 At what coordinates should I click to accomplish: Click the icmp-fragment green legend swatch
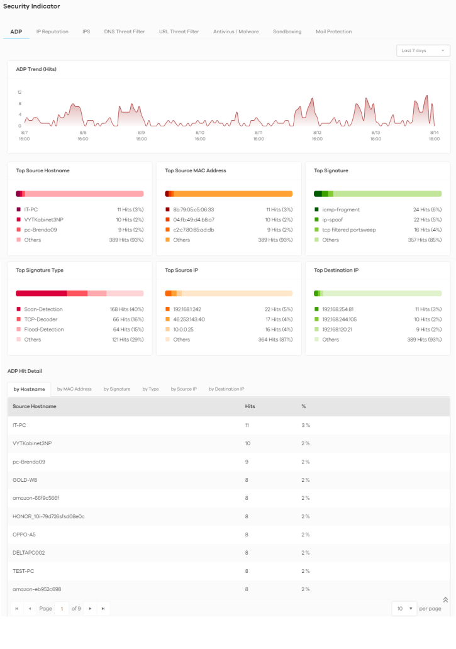coord(317,210)
